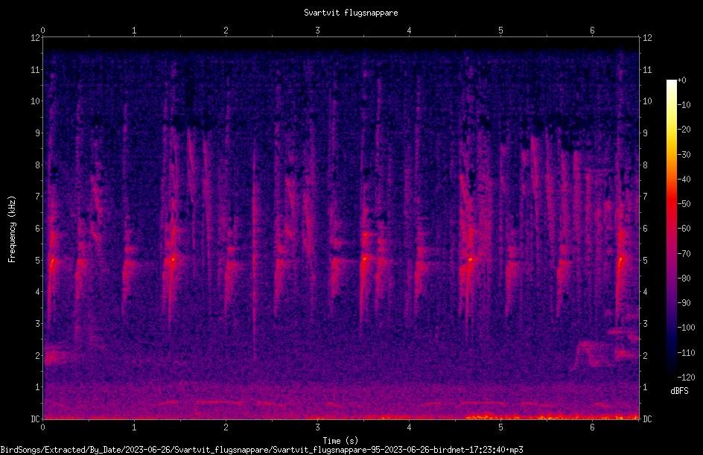Click the "Time (s)" axis label
703x455 pixels.
click(x=340, y=441)
